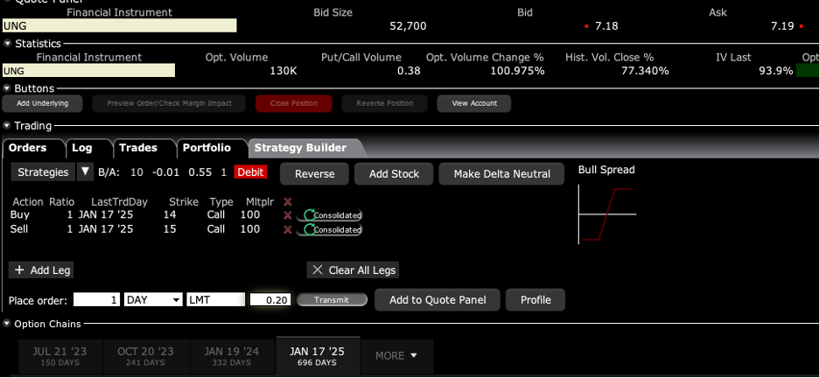Click Put/Call Volume value 0.38
This screenshot has width=819, height=378.
pos(409,71)
